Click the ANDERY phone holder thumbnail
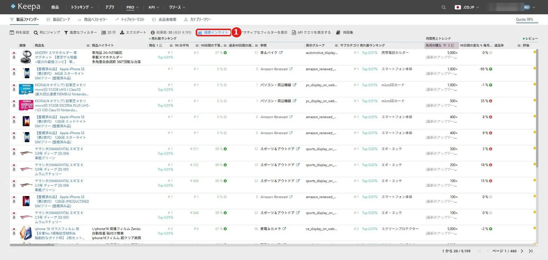The height and width of the screenshot is (260, 548). coord(26,57)
